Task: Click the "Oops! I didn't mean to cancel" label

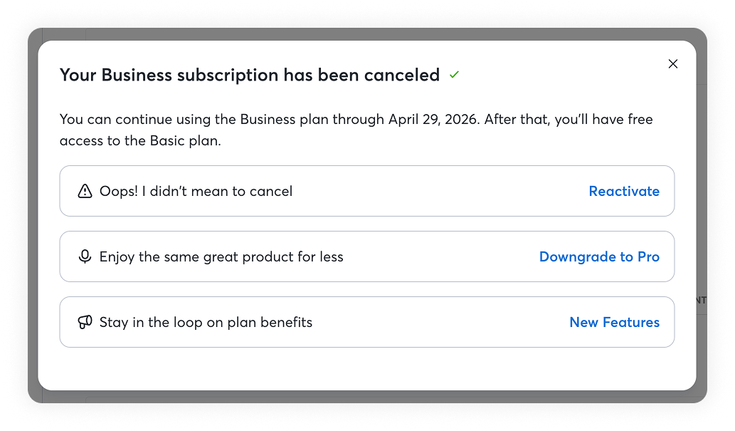Action: coord(196,191)
